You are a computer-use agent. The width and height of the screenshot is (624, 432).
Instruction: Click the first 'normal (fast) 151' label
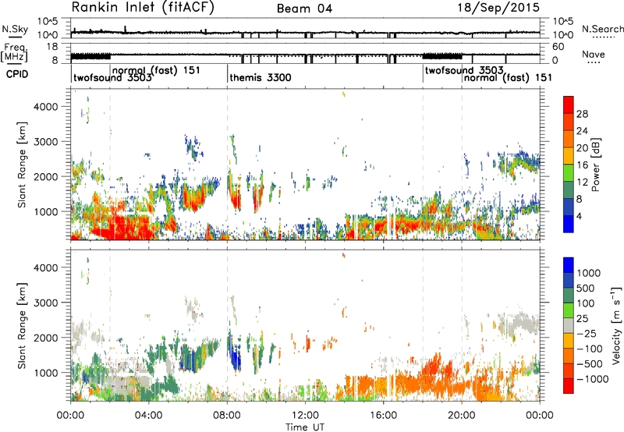pyautogui.click(x=157, y=70)
